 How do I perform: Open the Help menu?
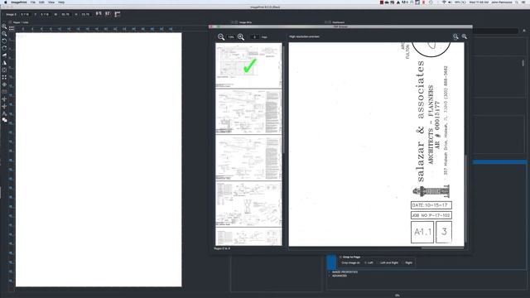coord(61,2)
